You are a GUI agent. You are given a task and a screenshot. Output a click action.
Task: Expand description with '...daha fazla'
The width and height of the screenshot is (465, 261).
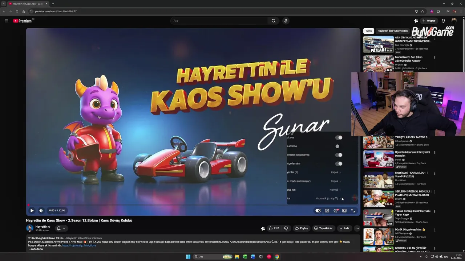(36, 249)
